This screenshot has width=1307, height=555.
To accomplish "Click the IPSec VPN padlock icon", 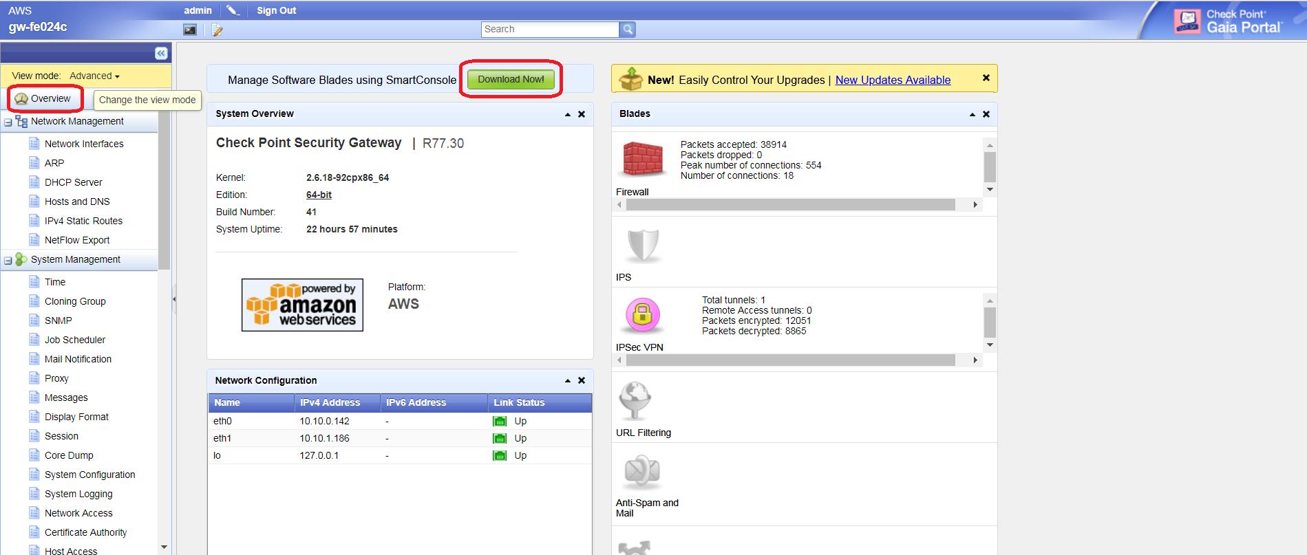I will [642, 315].
